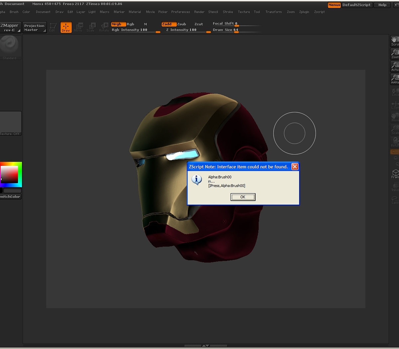Click the Actual size icon
This screenshot has height=349, width=399.
pyautogui.click(x=395, y=66)
